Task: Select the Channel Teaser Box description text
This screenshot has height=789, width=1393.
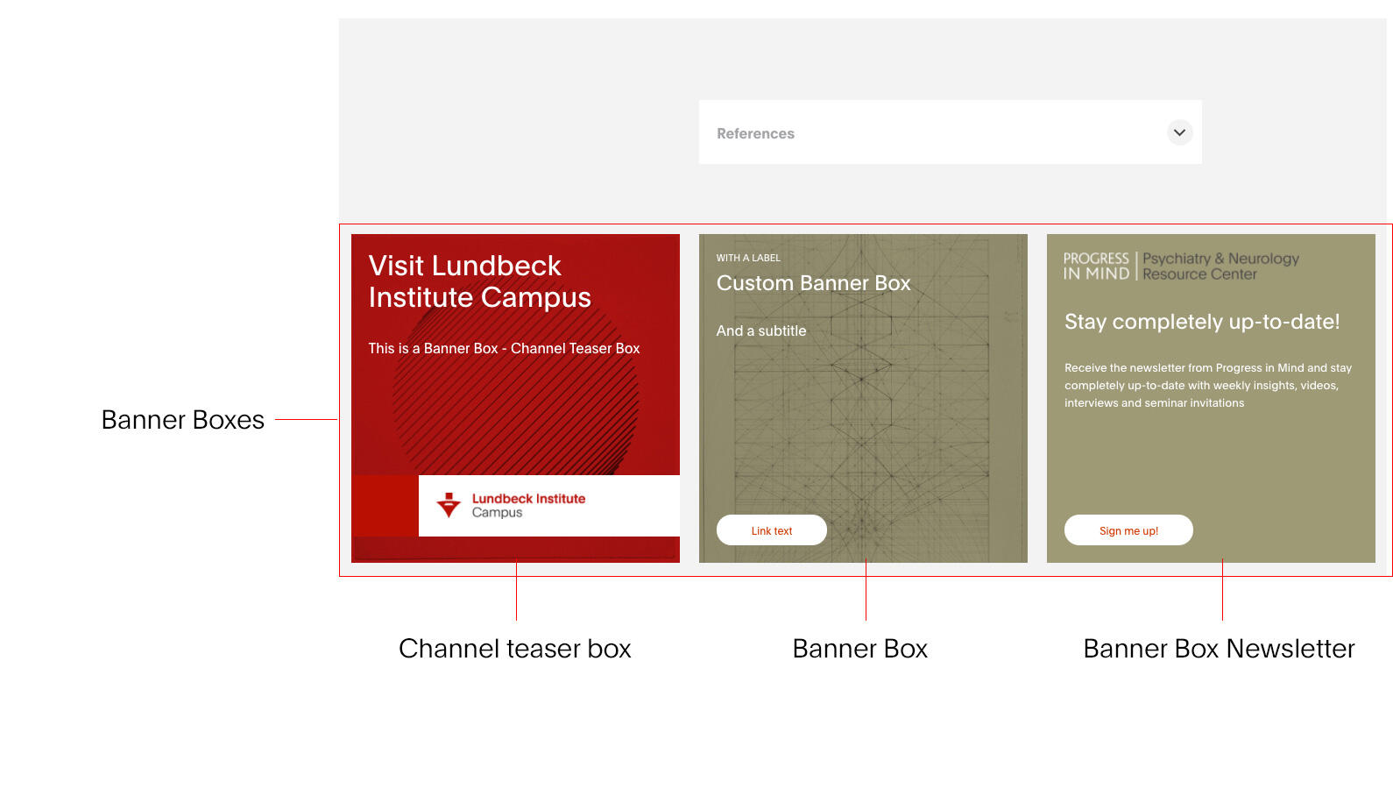Action: [x=504, y=348]
